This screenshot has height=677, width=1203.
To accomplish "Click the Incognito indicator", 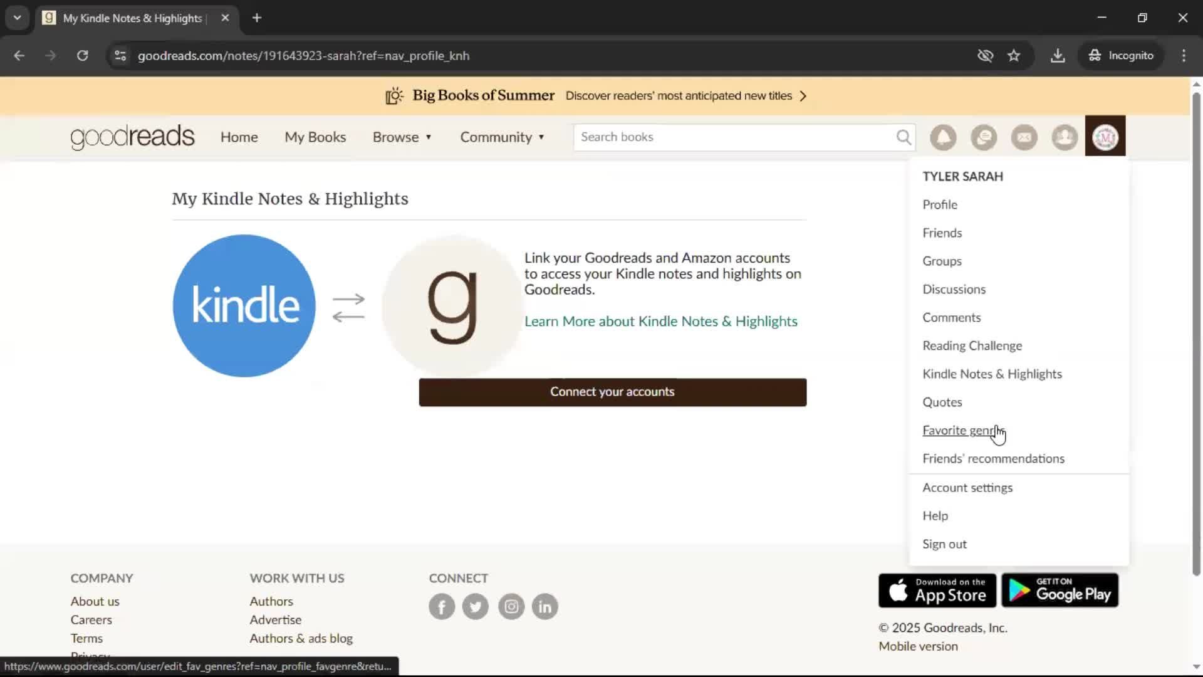I will [1121, 55].
